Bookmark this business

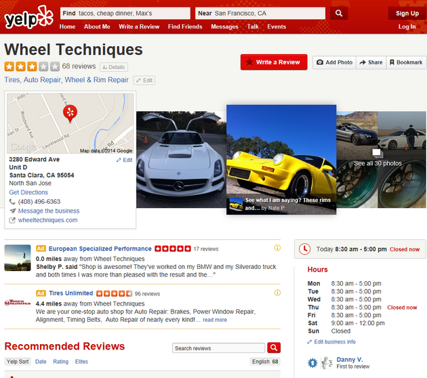click(x=406, y=62)
